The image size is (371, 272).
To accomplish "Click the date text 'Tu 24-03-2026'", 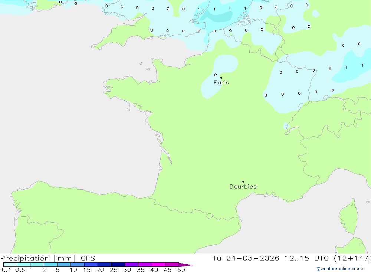I will (246, 258).
